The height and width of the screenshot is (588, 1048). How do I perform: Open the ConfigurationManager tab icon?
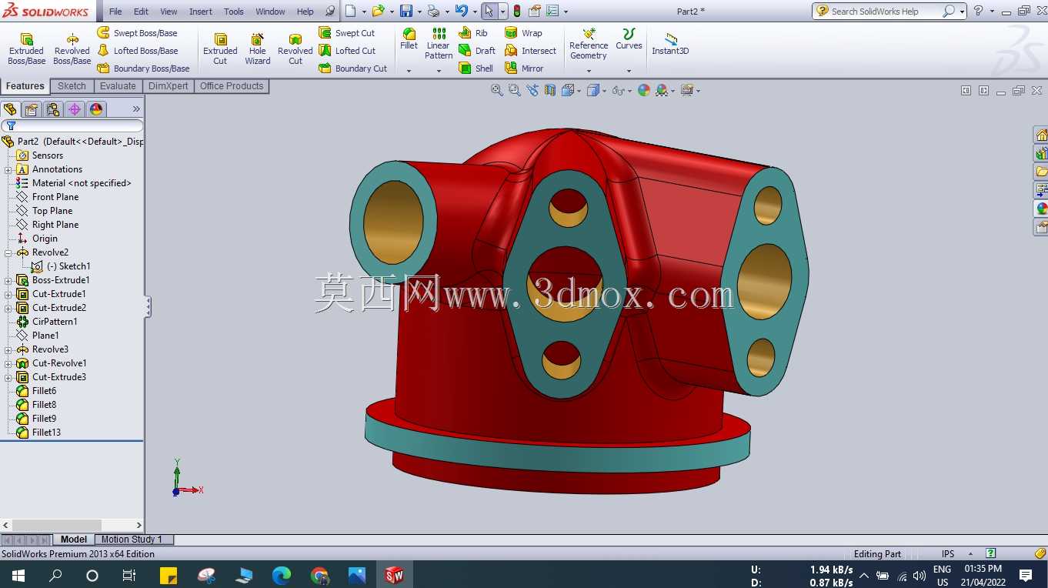click(53, 109)
